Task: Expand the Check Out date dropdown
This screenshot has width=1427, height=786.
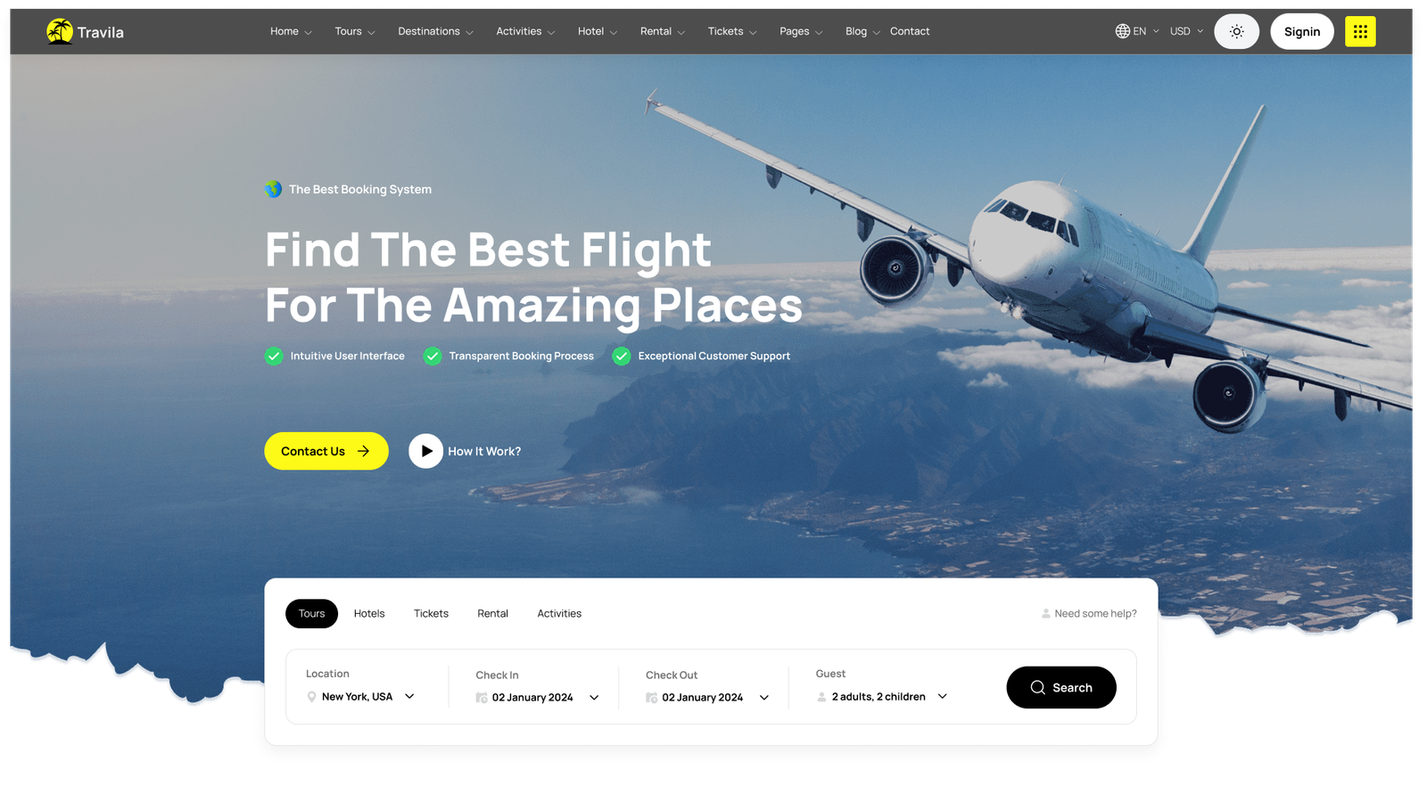Action: click(708, 698)
